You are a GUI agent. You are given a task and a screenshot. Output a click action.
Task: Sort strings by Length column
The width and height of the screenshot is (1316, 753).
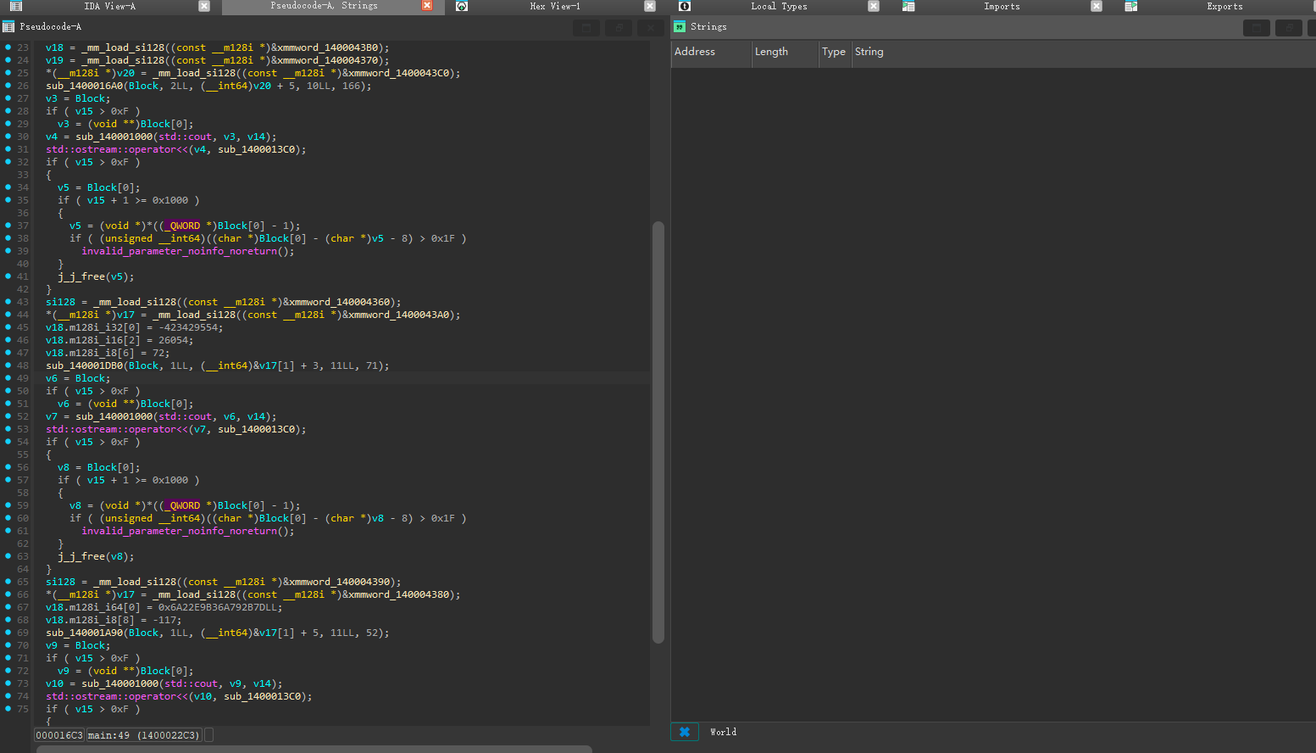785,53
